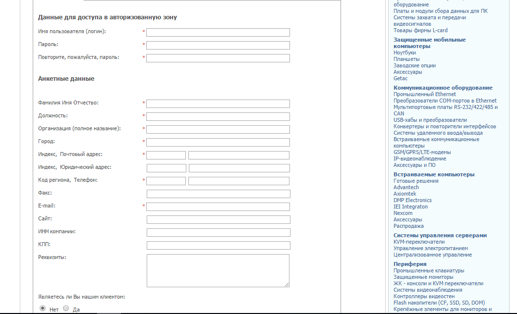Screen dimensions: 517x314
Task: Open the Axiomtek link
Action: click(x=404, y=194)
